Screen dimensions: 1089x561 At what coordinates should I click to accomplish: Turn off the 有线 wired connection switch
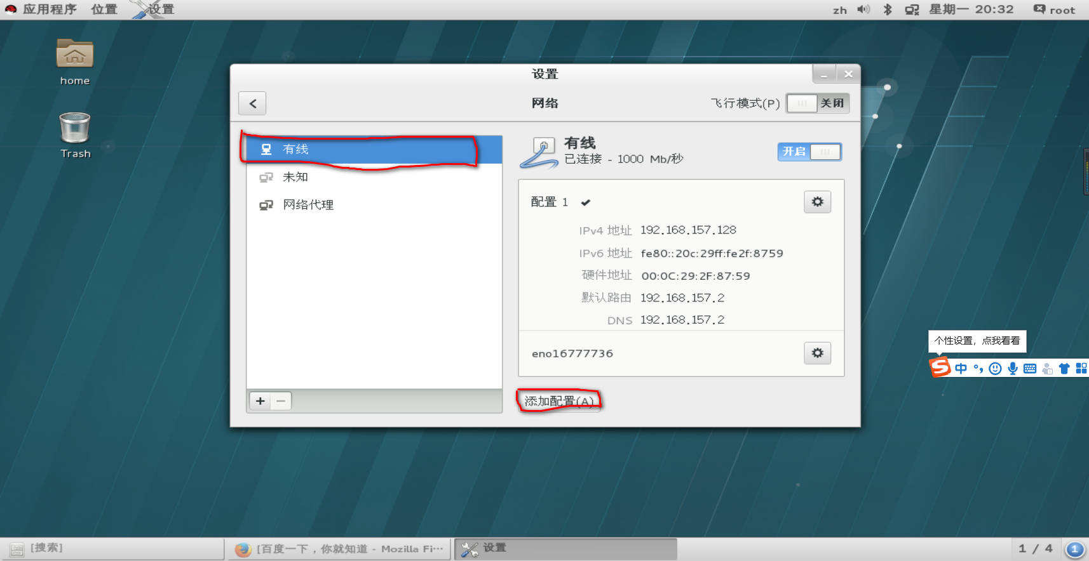tap(809, 152)
